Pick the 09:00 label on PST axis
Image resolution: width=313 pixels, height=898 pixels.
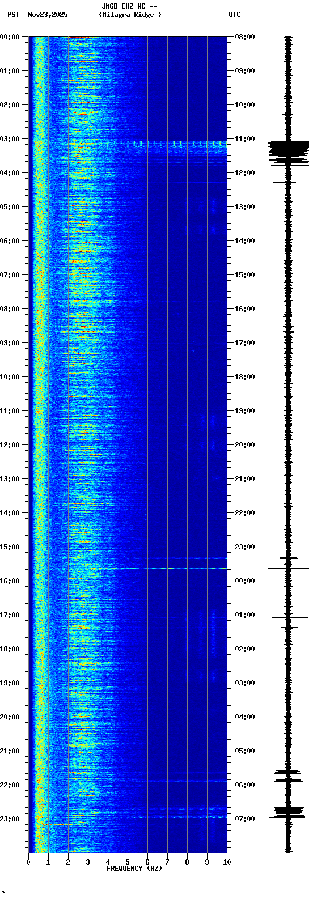click(x=10, y=343)
